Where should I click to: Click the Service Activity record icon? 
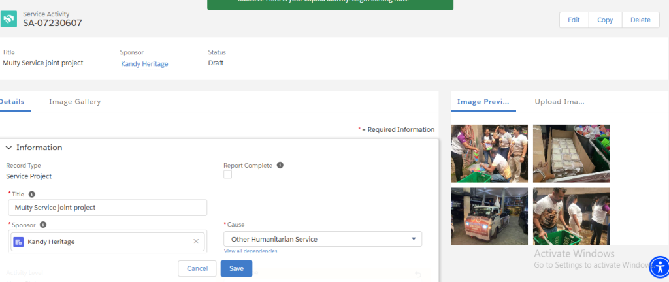coord(8,19)
